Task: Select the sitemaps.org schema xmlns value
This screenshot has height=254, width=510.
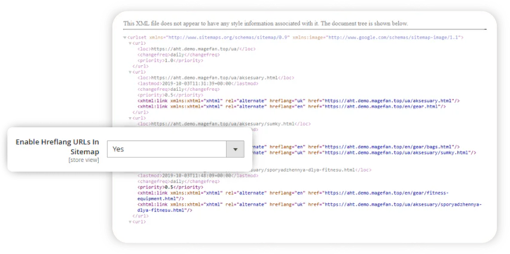Action: coord(228,38)
